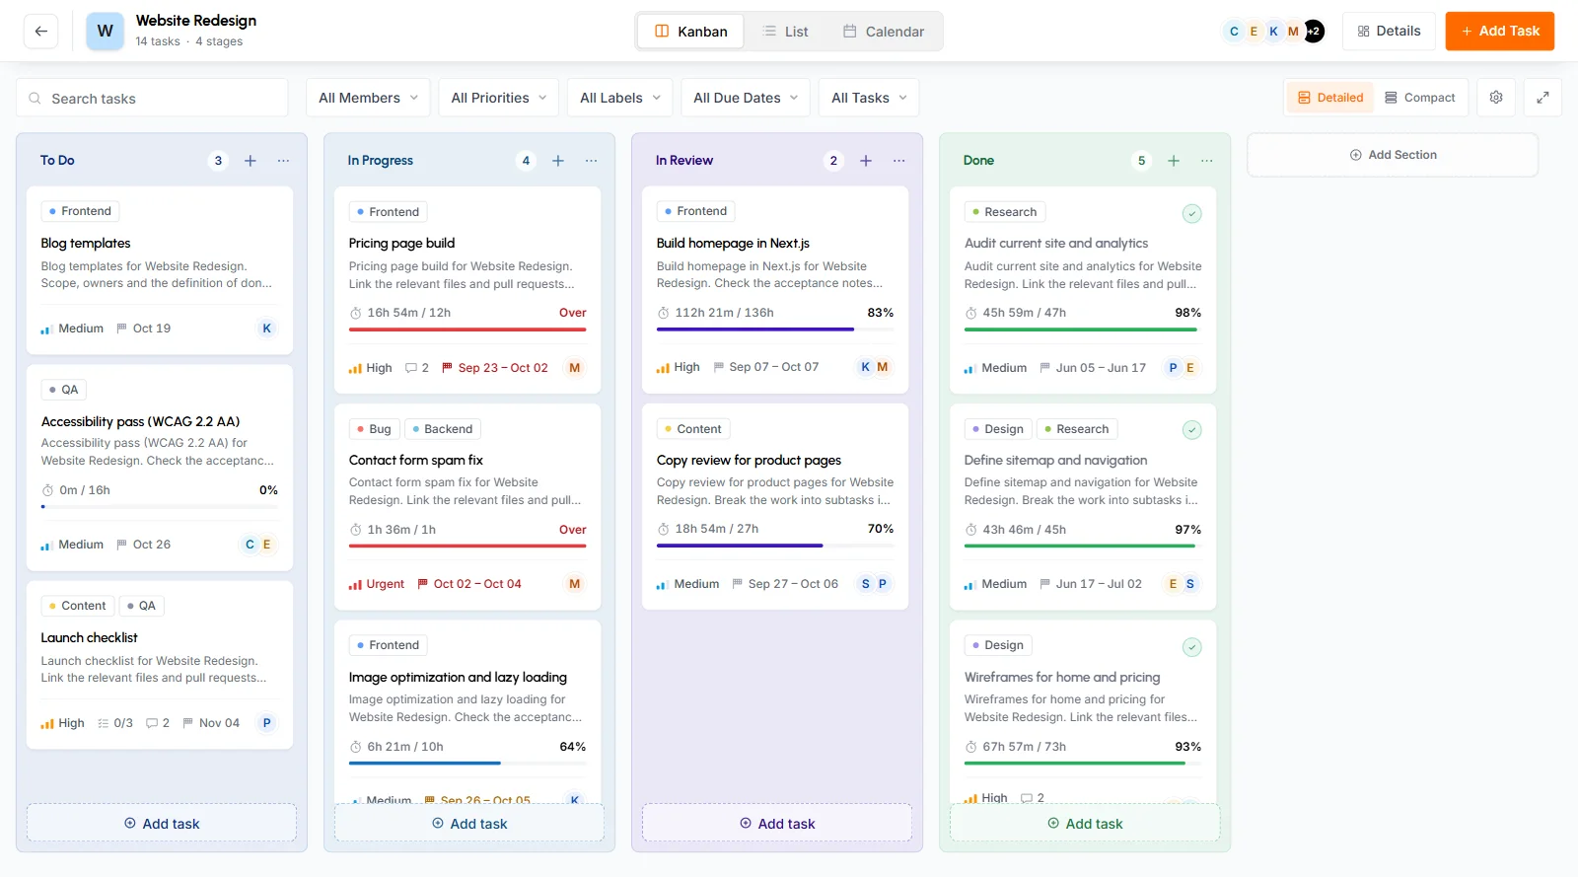Add a card to In Progress with plus icon
This screenshot has width=1578, height=877.
[558, 161]
